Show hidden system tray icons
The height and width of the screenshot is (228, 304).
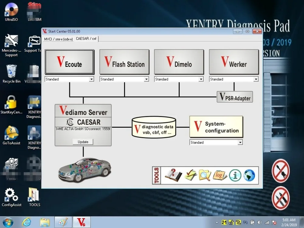coord(217,223)
